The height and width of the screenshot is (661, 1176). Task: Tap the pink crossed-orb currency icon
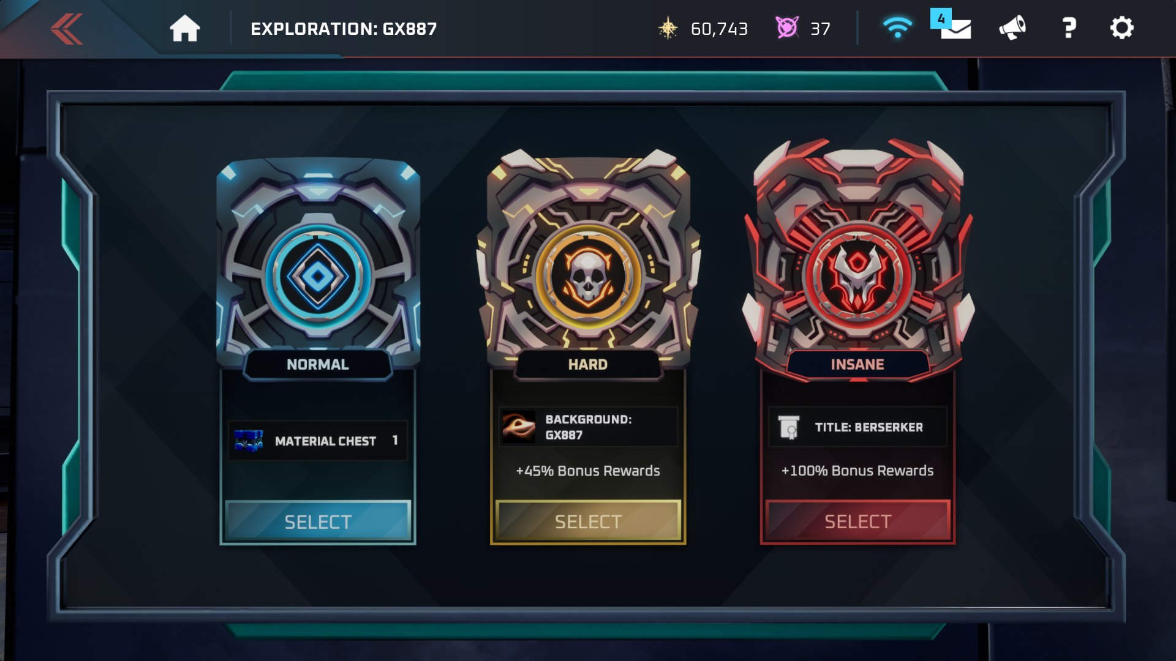pos(788,28)
